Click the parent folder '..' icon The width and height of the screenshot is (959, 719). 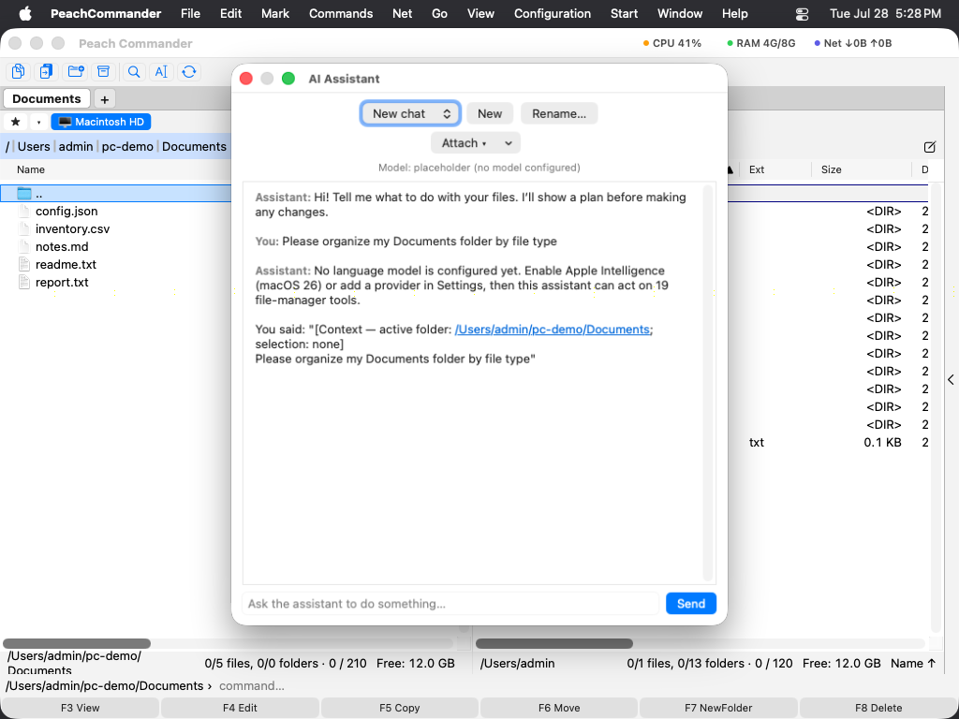click(x=23, y=194)
